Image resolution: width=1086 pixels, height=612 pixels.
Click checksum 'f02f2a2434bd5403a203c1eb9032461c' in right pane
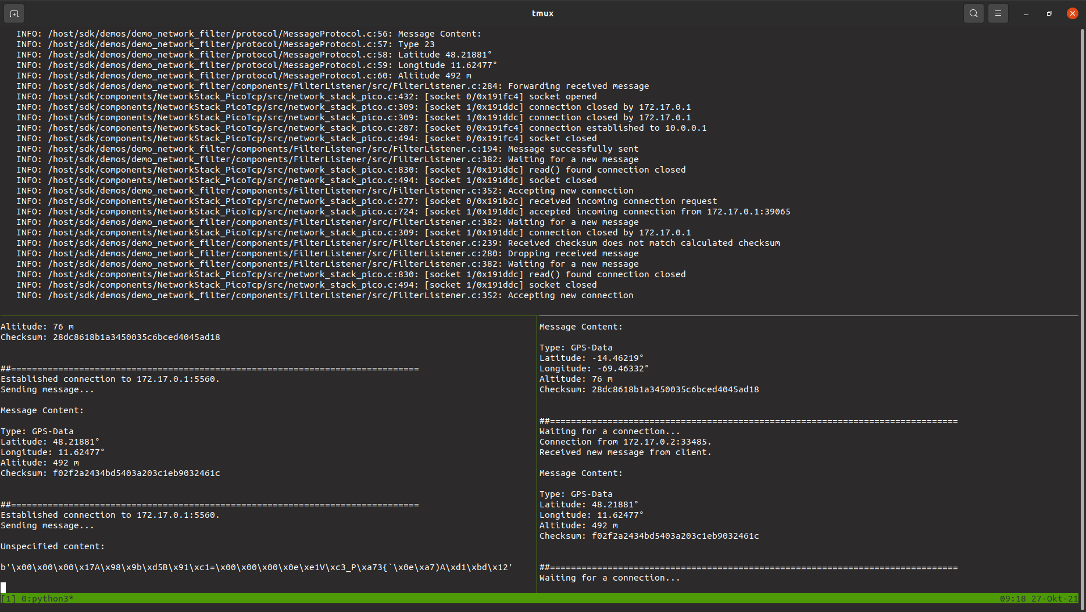(x=676, y=536)
